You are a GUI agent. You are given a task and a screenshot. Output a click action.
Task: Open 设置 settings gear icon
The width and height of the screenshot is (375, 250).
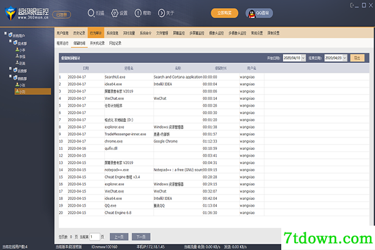pos(114,13)
